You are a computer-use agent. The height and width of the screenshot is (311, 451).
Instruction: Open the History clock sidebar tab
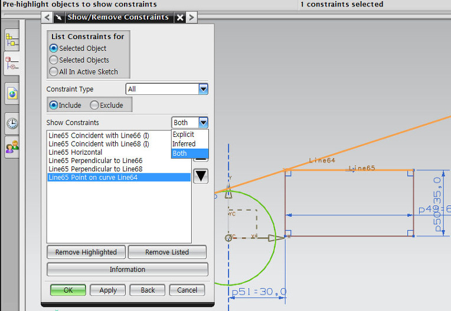point(12,123)
